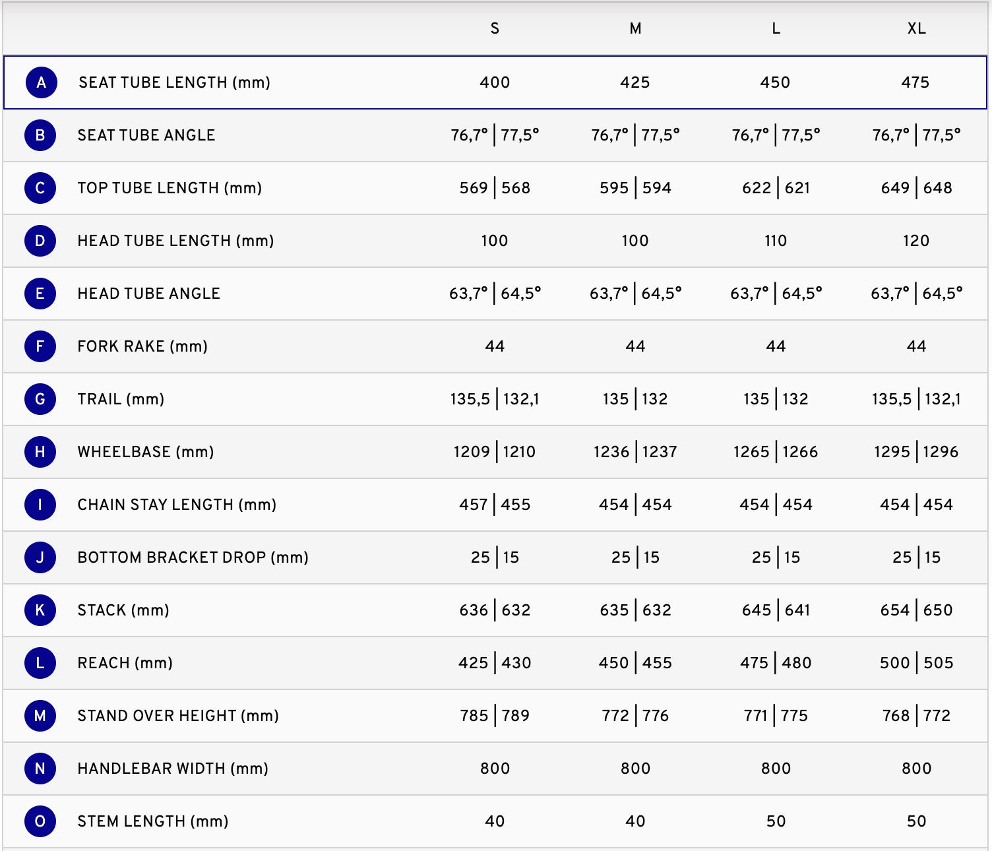Click the STAND OVER HEIGHT (mm) label

click(x=178, y=716)
